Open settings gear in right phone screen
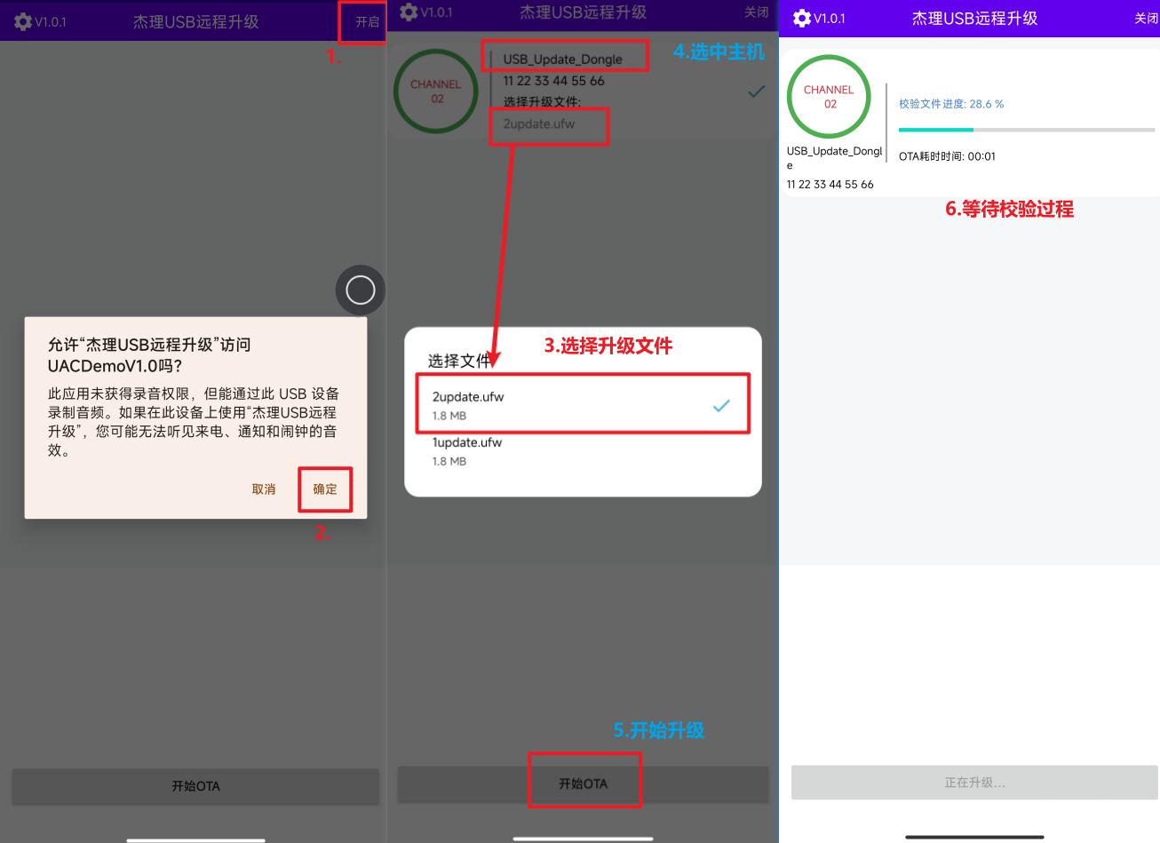The height and width of the screenshot is (843, 1160). [802, 18]
